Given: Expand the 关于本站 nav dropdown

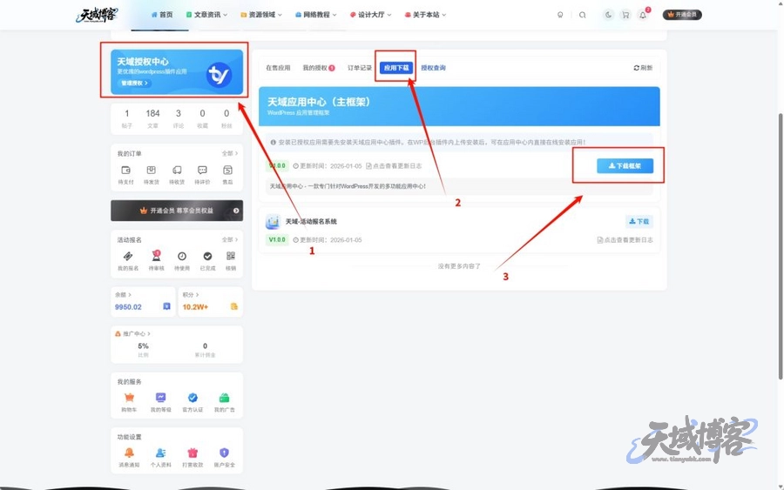Looking at the screenshot, I should pos(425,15).
